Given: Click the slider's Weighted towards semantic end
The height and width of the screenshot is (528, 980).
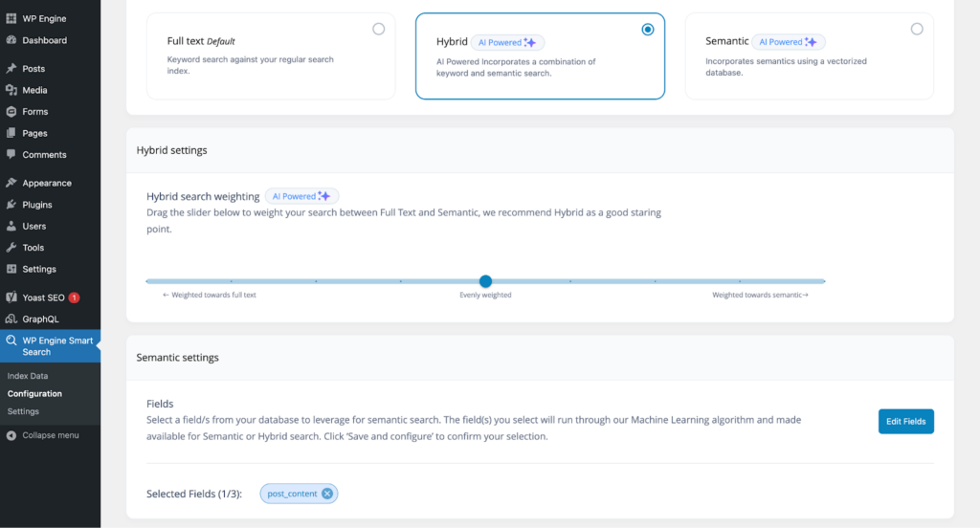Looking at the screenshot, I should point(824,281).
